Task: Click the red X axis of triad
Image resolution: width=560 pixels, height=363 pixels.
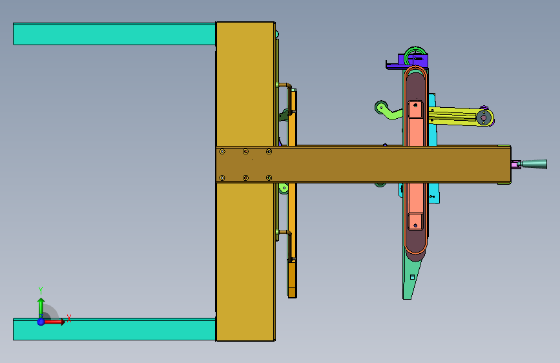Action: [x=54, y=322]
